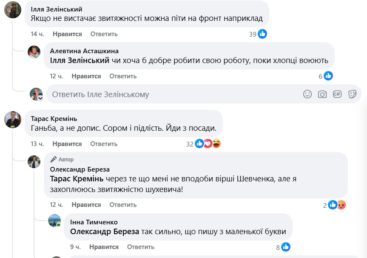Click Ответить under Алевтина Асташкина's reply
Viewport: 367px width, 258px height.
[123, 76]
